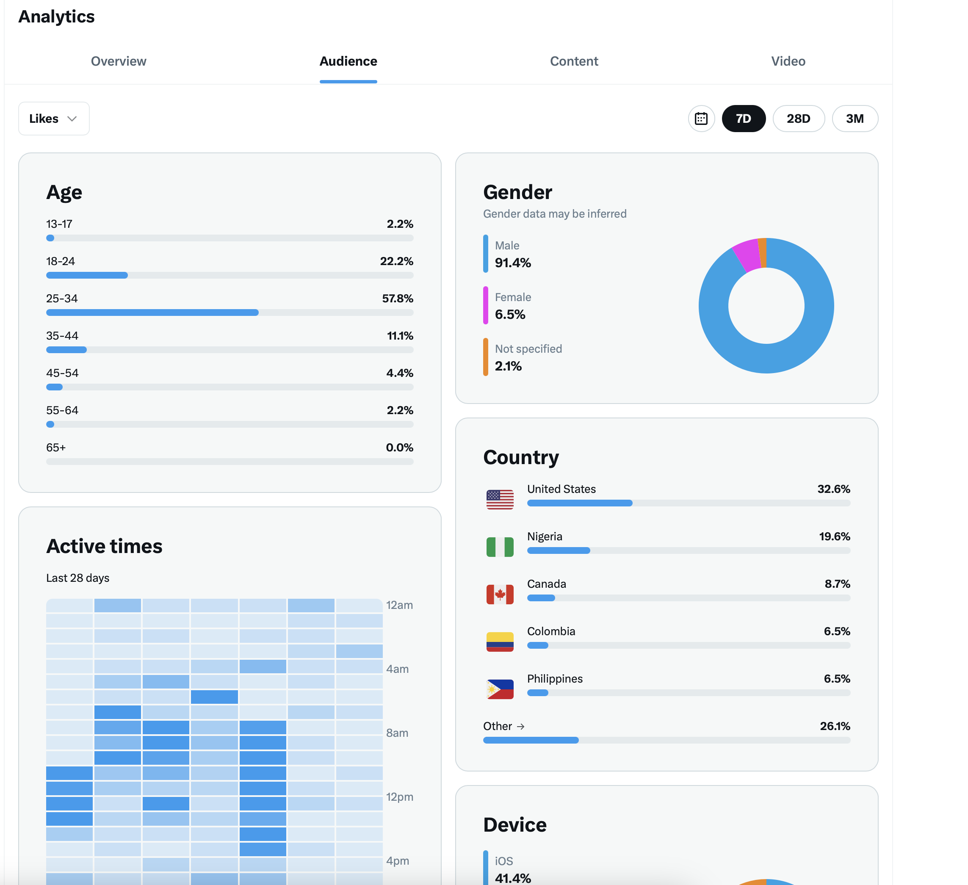Select the 28D time range
The image size is (968, 885).
coord(799,119)
